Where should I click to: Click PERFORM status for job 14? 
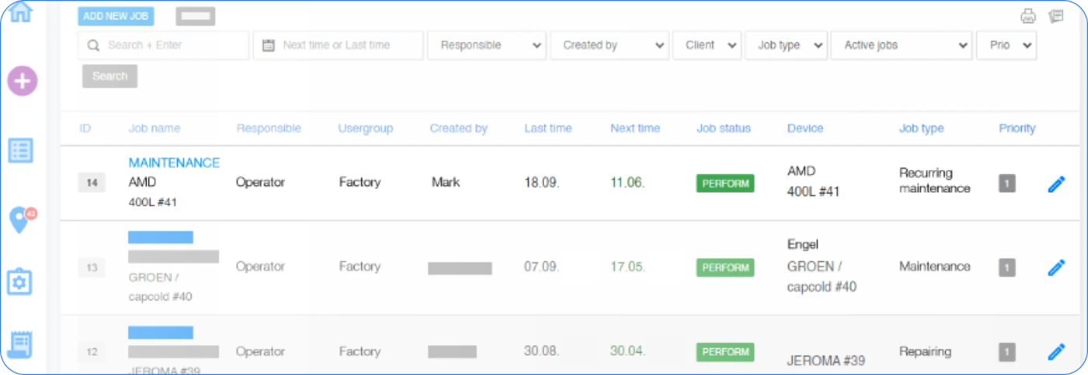(x=724, y=184)
